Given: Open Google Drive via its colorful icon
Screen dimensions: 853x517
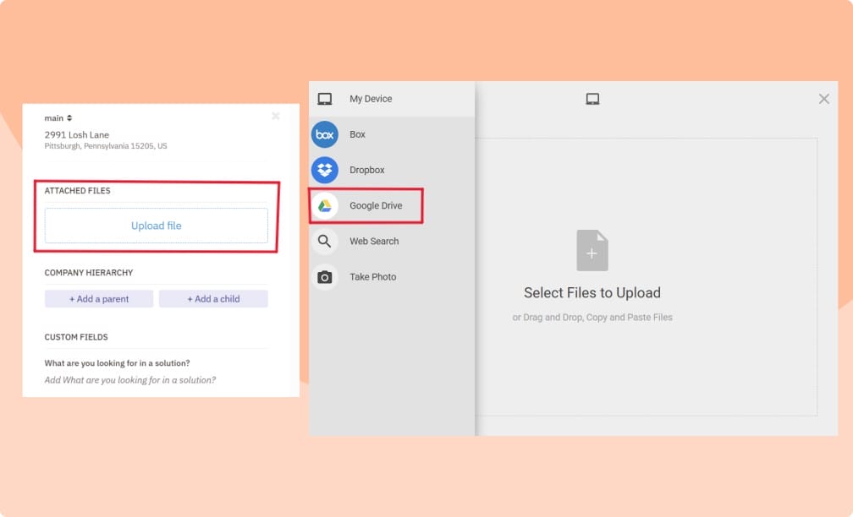Looking at the screenshot, I should coord(324,204).
